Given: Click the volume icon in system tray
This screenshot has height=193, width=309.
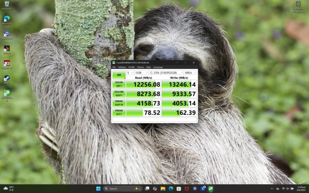Looking at the screenshot, I should click(x=288, y=189).
